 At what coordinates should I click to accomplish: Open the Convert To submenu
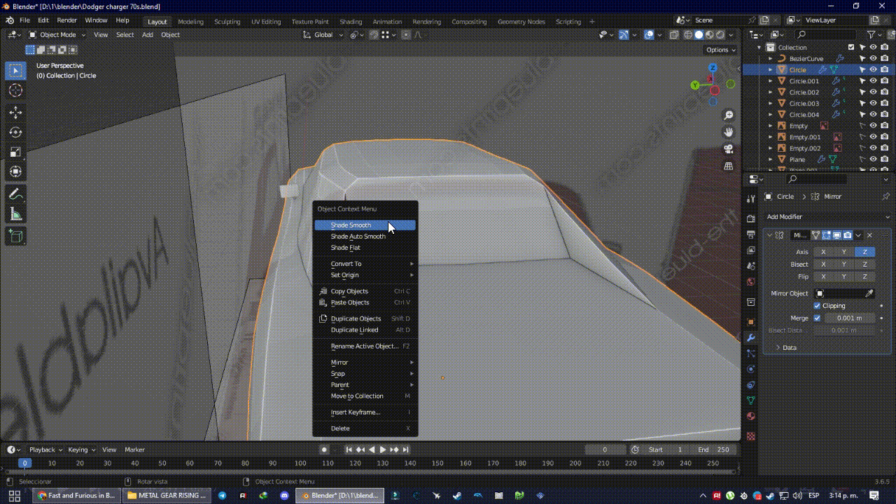tap(365, 264)
